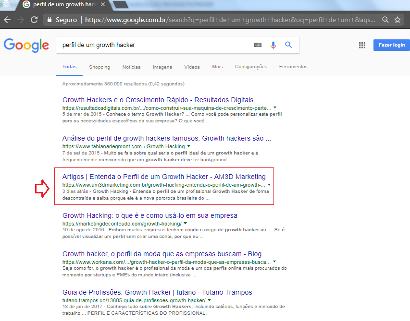Click 'Aproximadamente 350.000 resultados' stats text
Image resolution: width=410 pixels, height=321 pixels.
coord(124,84)
